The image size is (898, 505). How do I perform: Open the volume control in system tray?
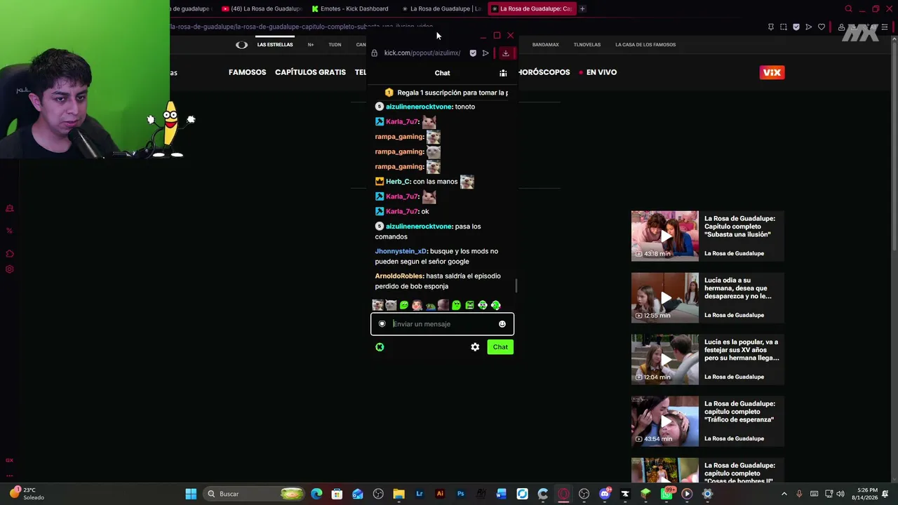tap(840, 494)
